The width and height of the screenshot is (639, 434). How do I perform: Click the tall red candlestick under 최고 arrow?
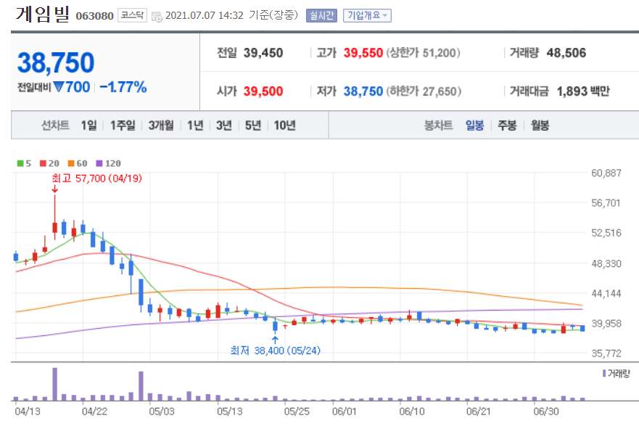pyautogui.click(x=54, y=217)
